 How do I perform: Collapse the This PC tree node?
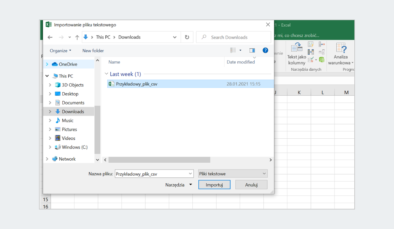tap(47, 76)
